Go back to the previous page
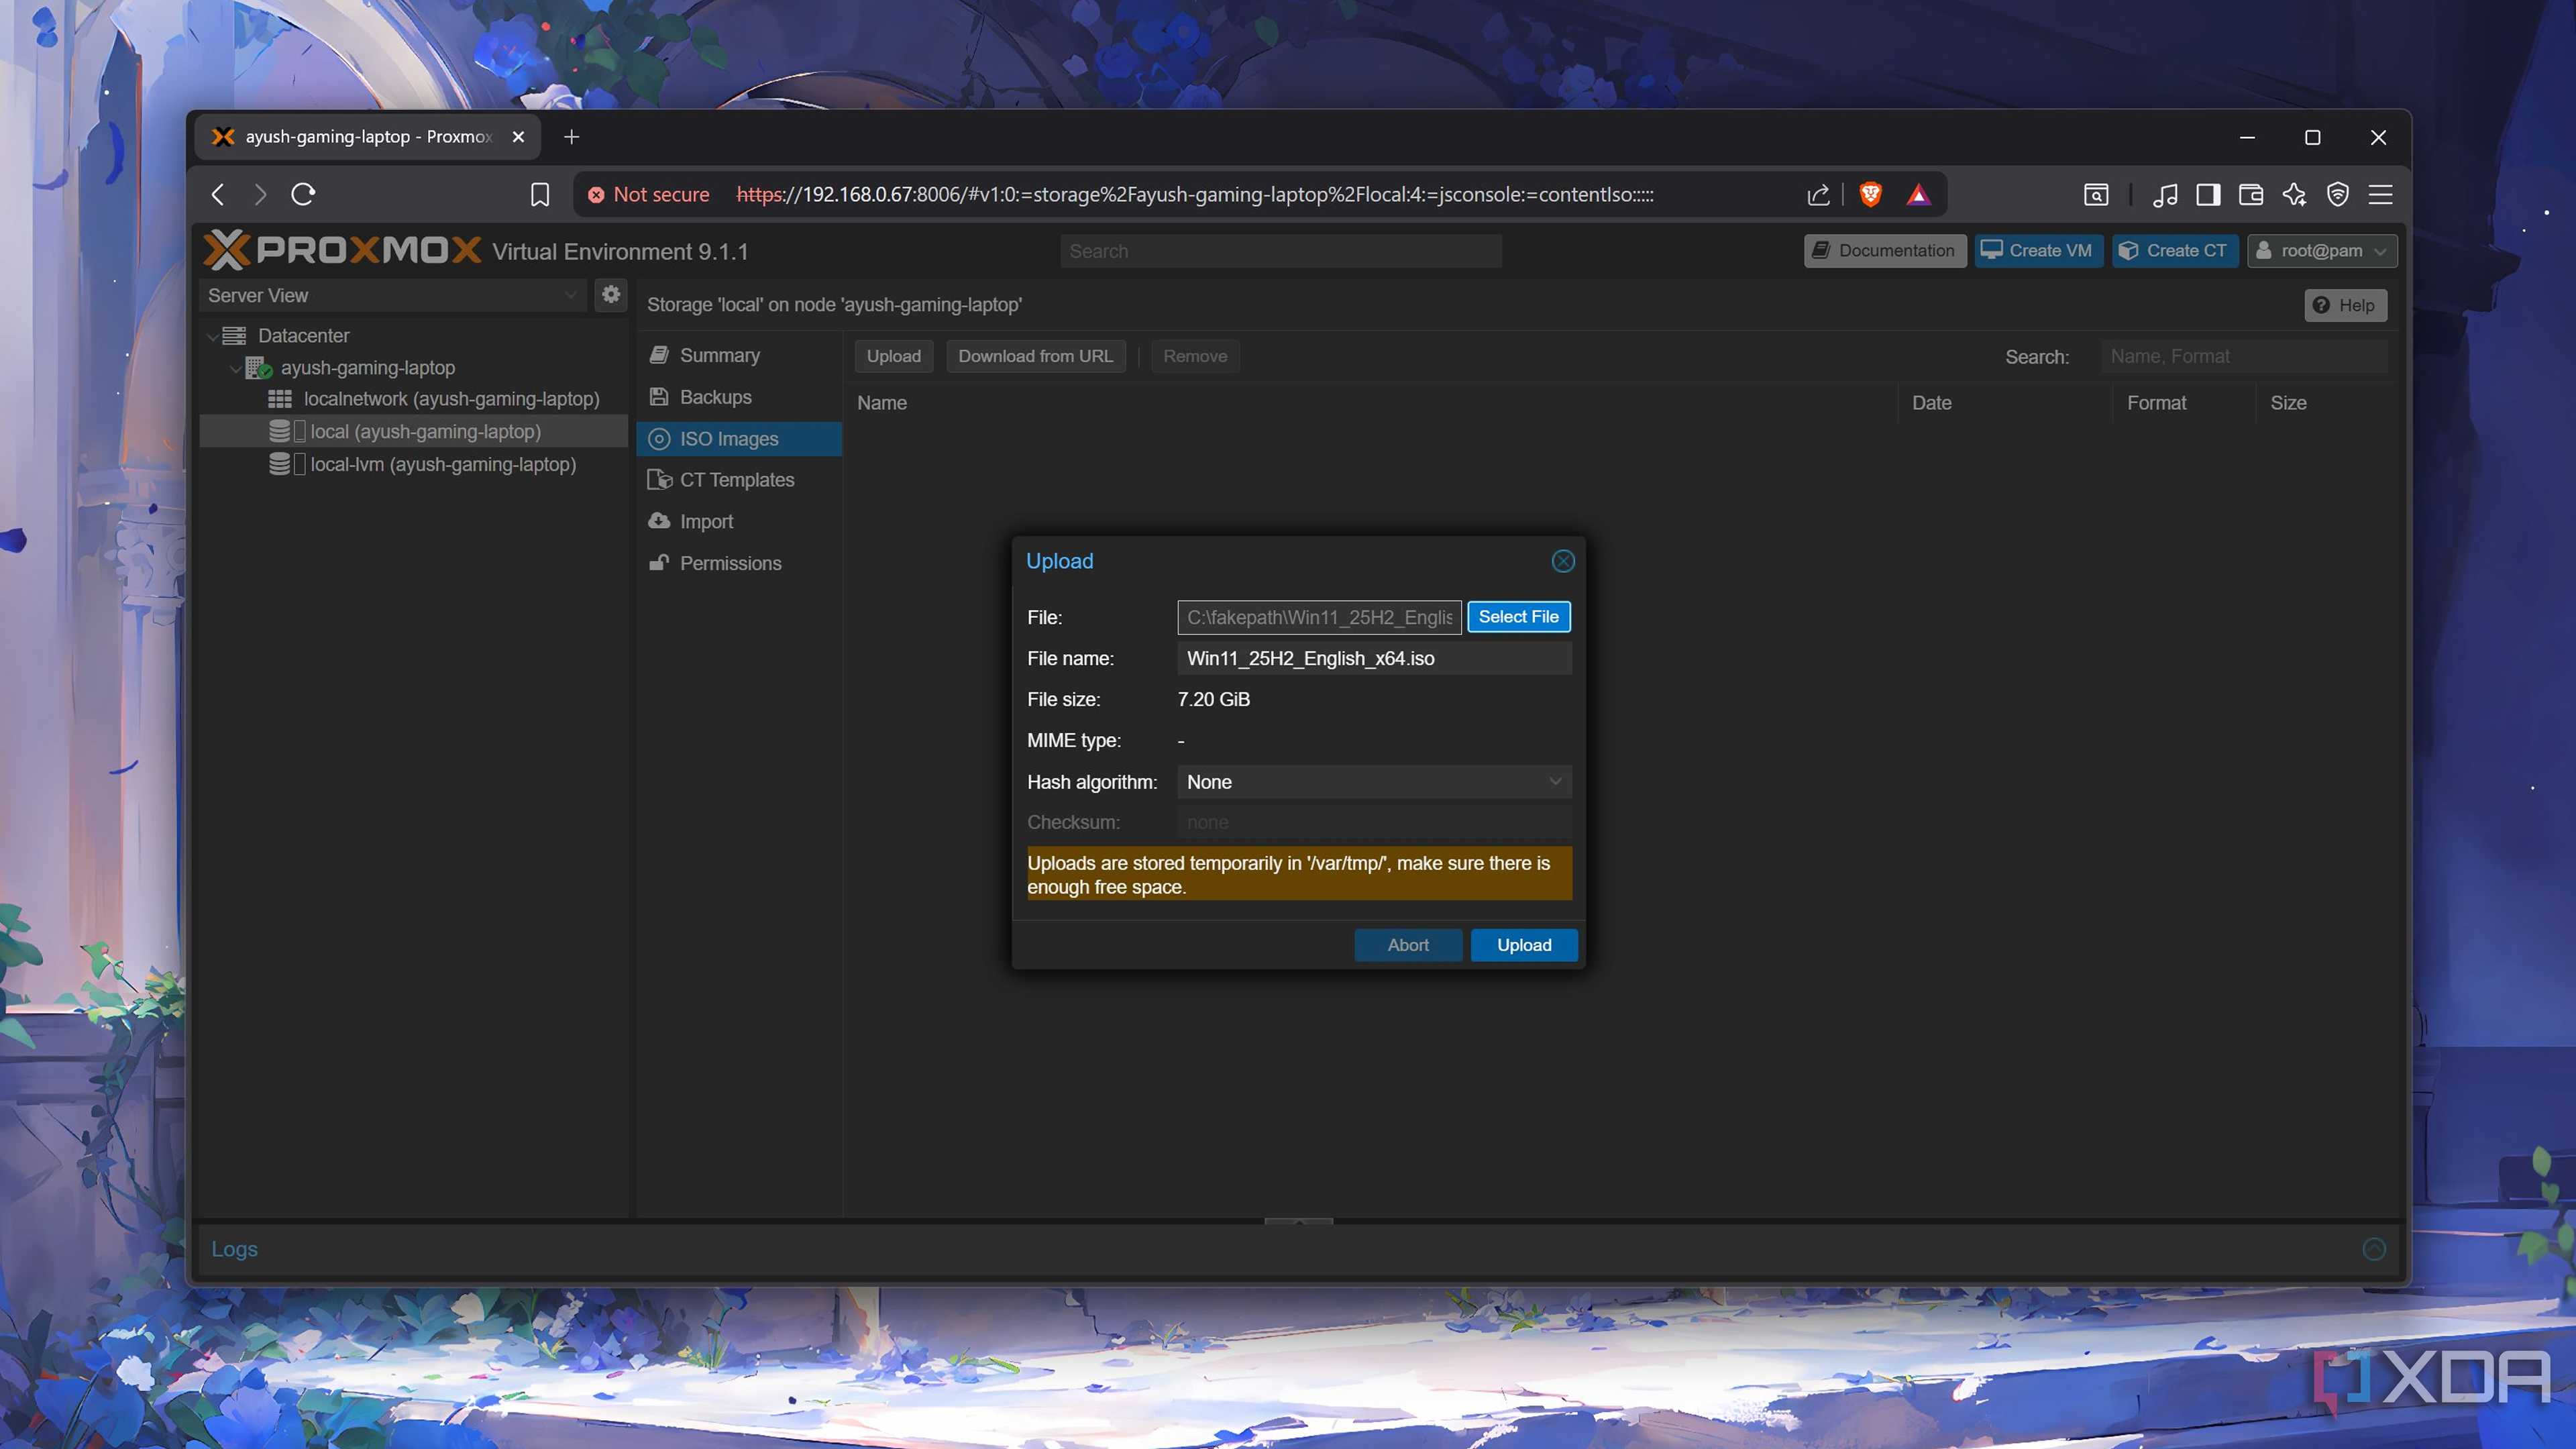This screenshot has height=1449, width=2576. coord(218,194)
